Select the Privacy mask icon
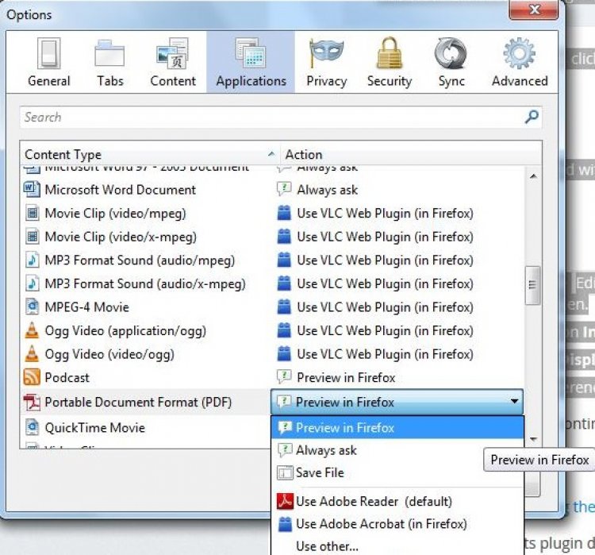 coord(326,63)
